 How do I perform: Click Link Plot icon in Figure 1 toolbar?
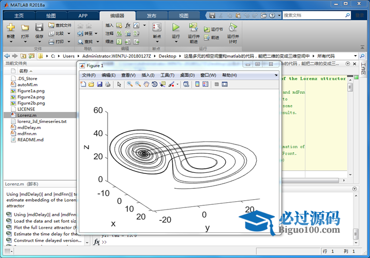(186, 84)
